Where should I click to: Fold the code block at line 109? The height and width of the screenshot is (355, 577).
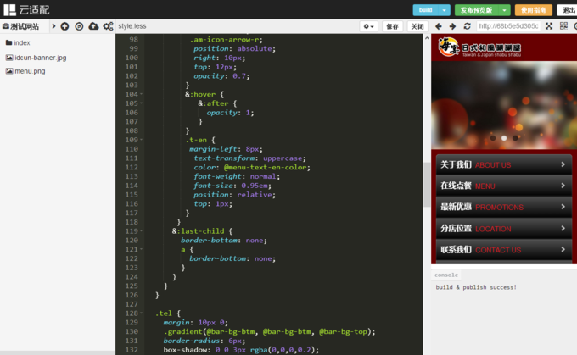(142, 140)
